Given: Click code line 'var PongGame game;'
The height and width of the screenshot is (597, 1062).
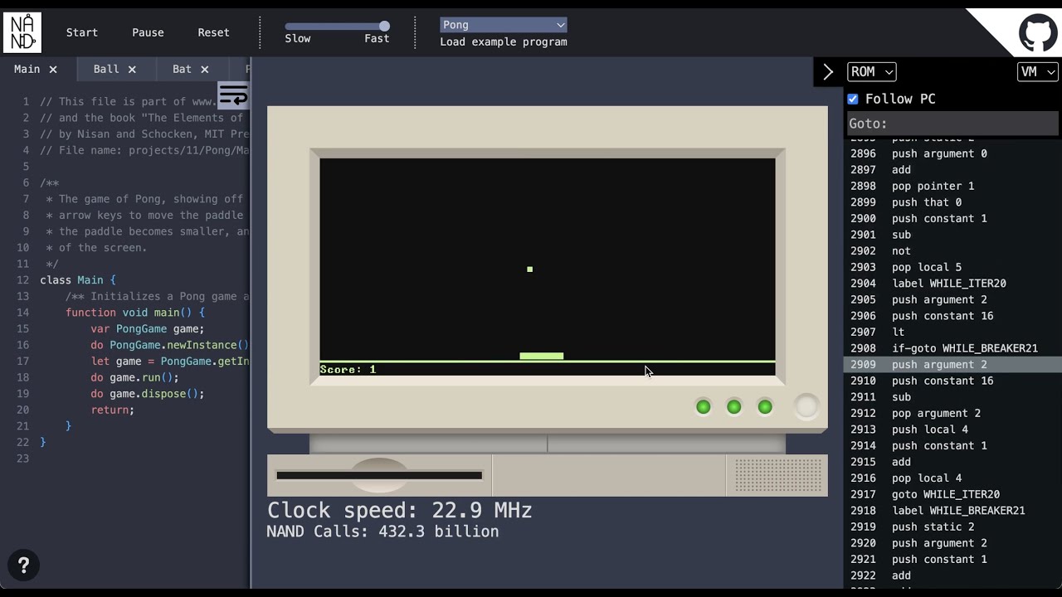Looking at the screenshot, I should point(148,328).
